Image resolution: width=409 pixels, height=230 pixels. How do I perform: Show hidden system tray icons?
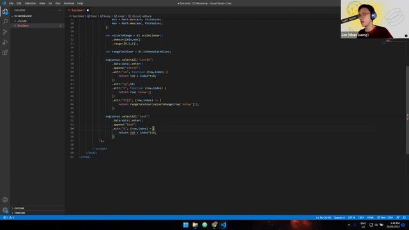(349, 225)
